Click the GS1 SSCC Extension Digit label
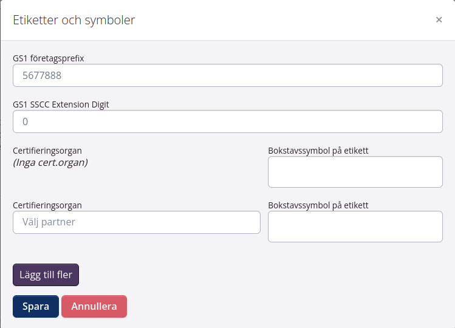This screenshot has height=328, width=455. coord(61,104)
